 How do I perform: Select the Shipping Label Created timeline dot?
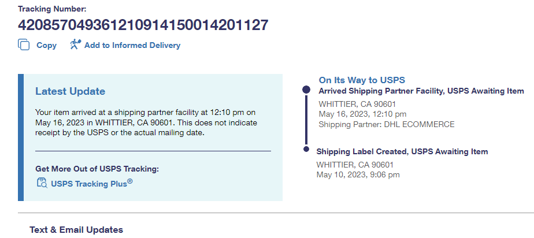[306, 149]
